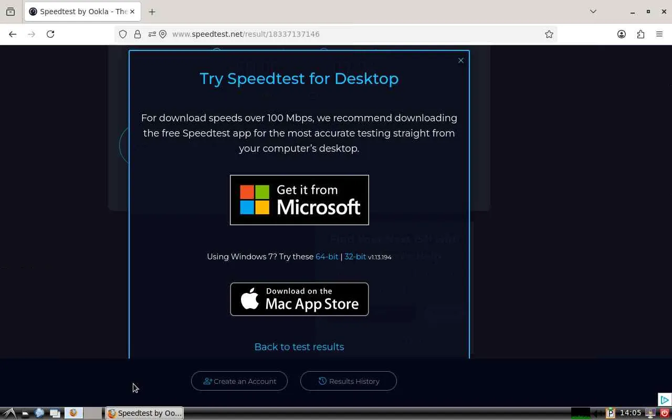Viewport: 672px width, 420px height.
Task: Click the browser Forward arrow
Action: click(31, 34)
